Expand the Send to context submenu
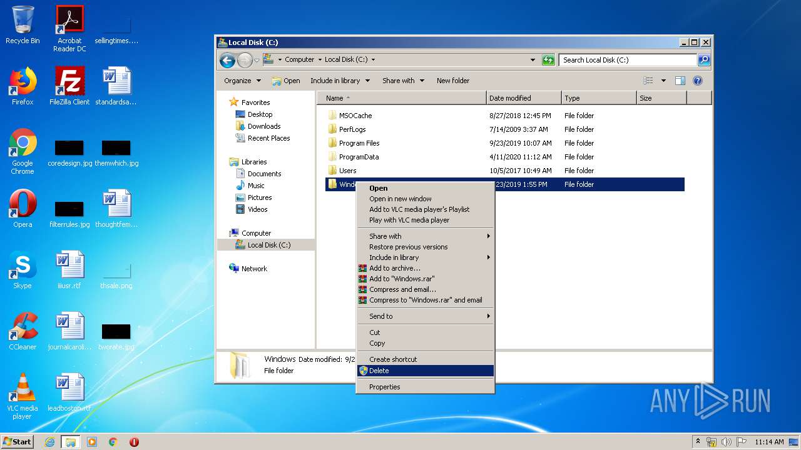This screenshot has width=801, height=450. click(426, 316)
